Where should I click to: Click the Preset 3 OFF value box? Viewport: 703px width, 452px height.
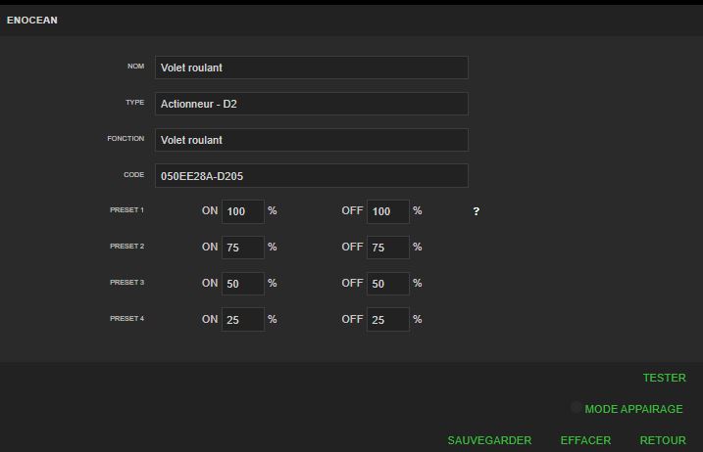[x=387, y=284]
